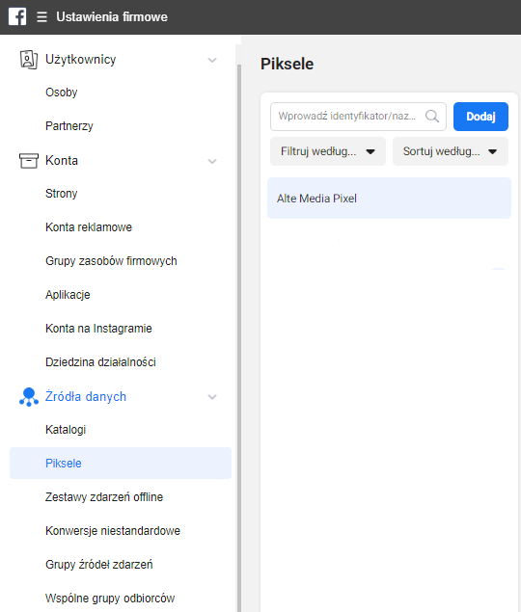Collapse the Źródła danych section chevron
Viewport: 521px width, 612px height.
212,397
